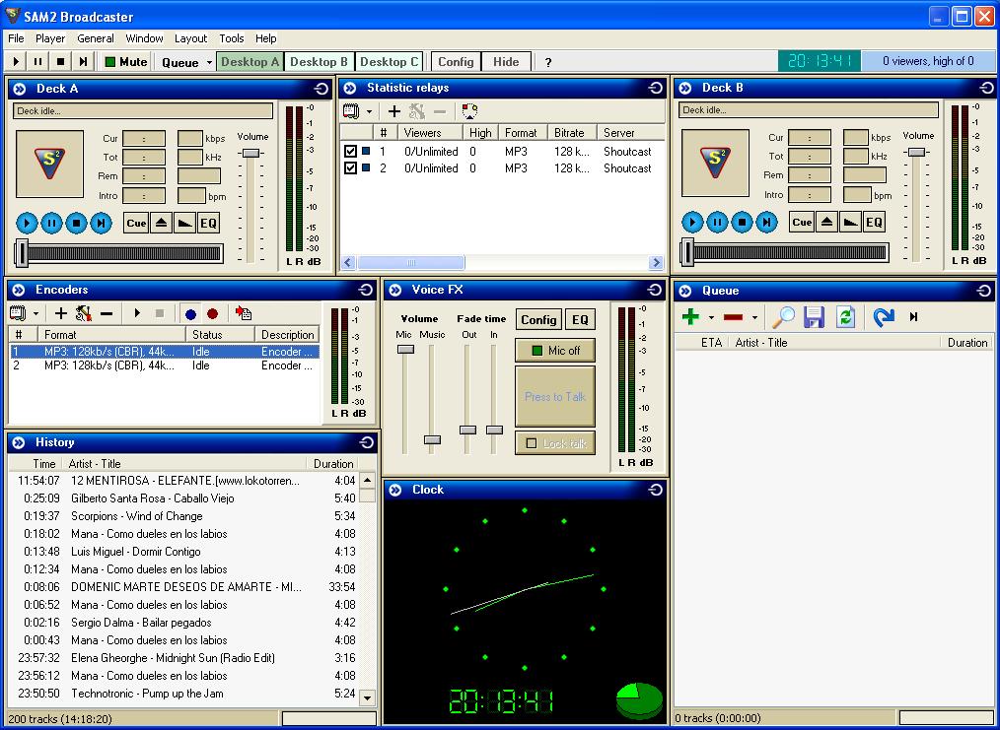Click the Config button in main toolbar
The width and height of the screenshot is (1000, 730).
pyautogui.click(x=456, y=62)
